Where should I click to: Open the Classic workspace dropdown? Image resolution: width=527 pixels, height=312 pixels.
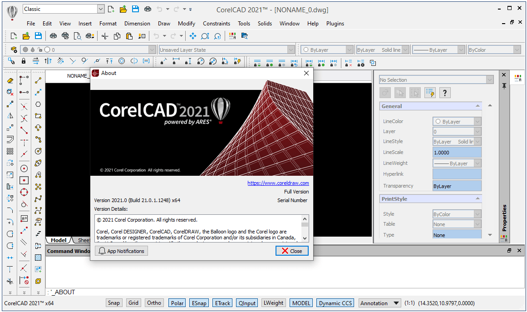tap(101, 9)
